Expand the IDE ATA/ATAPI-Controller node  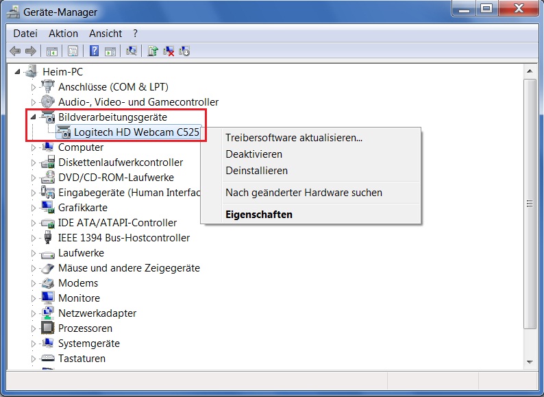pos(34,223)
